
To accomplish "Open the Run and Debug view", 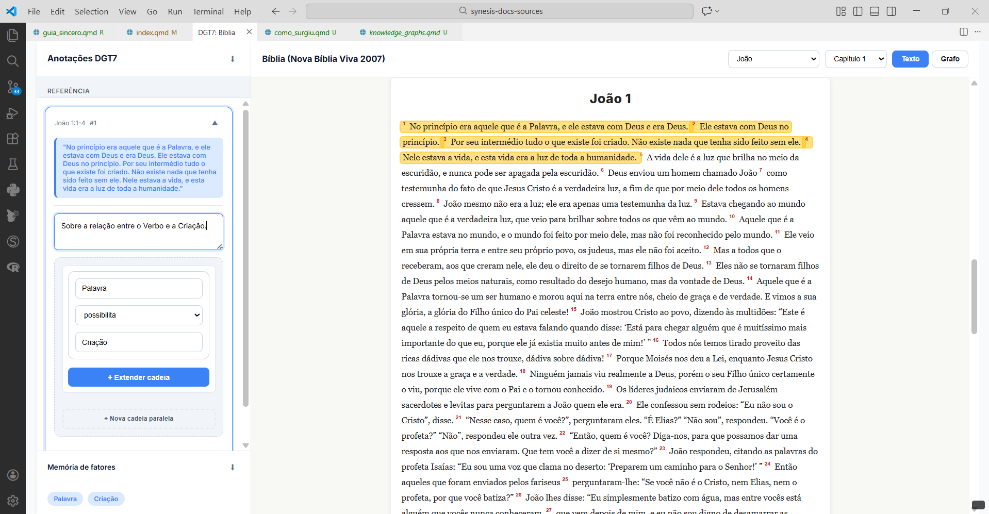I will [x=13, y=113].
